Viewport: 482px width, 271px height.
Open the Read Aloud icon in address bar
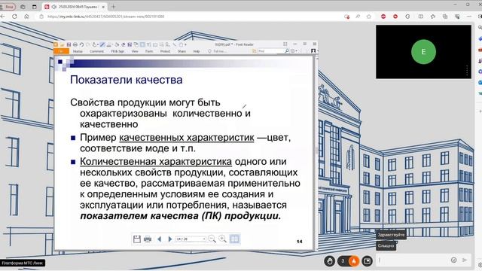[x=358, y=17]
